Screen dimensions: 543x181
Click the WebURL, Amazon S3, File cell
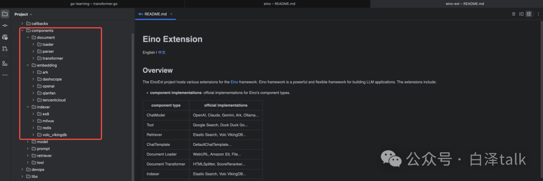click(x=226, y=154)
